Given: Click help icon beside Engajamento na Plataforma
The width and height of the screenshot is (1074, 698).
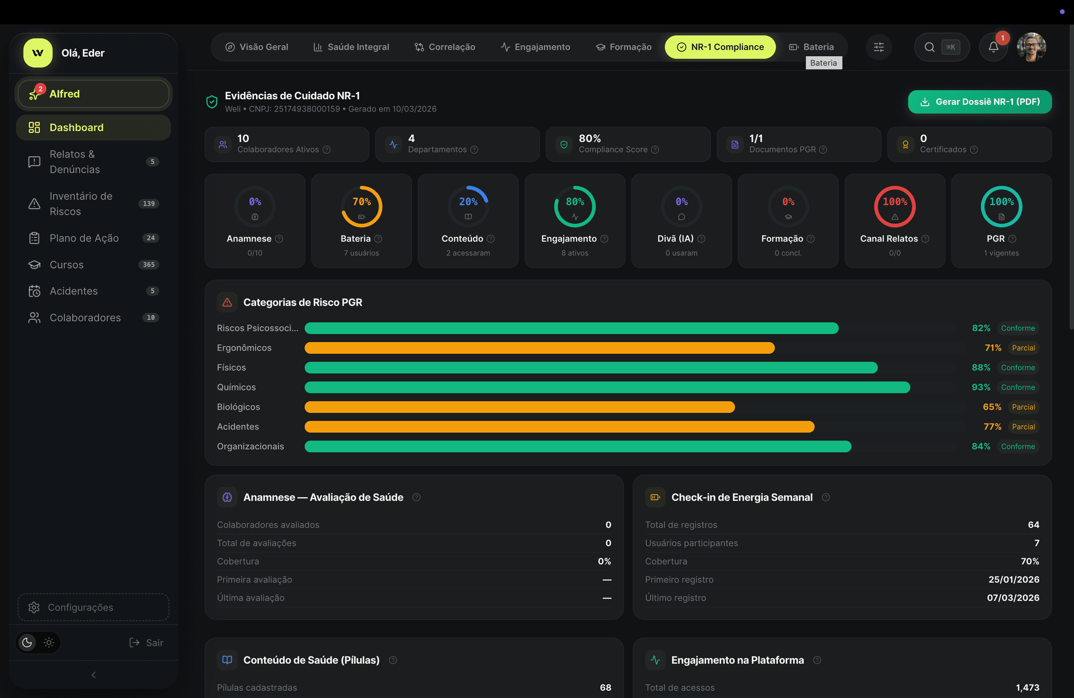Looking at the screenshot, I should 817,660.
